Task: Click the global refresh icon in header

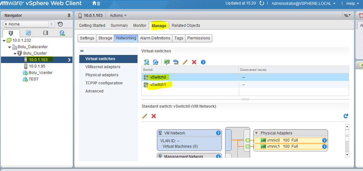Action: pyautogui.click(x=262, y=3)
